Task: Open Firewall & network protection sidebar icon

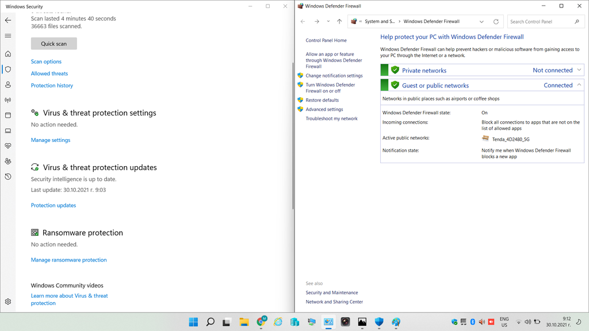Action: click(8, 100)
